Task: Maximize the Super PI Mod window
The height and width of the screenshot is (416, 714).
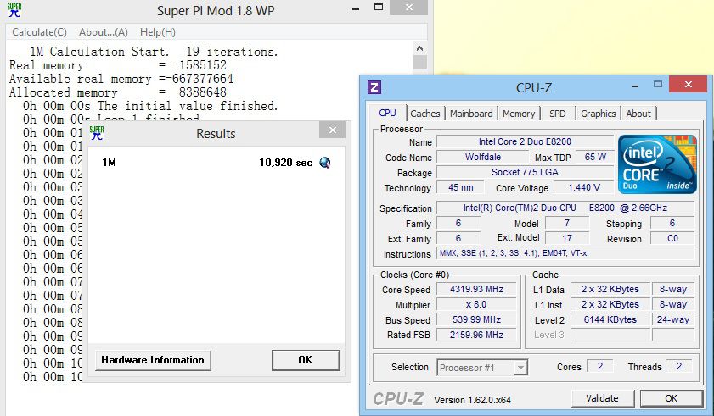Action: pos(379,8)
